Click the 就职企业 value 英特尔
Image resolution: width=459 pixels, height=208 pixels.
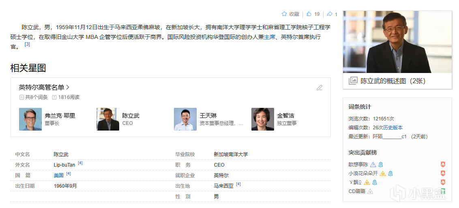(221, 176)
